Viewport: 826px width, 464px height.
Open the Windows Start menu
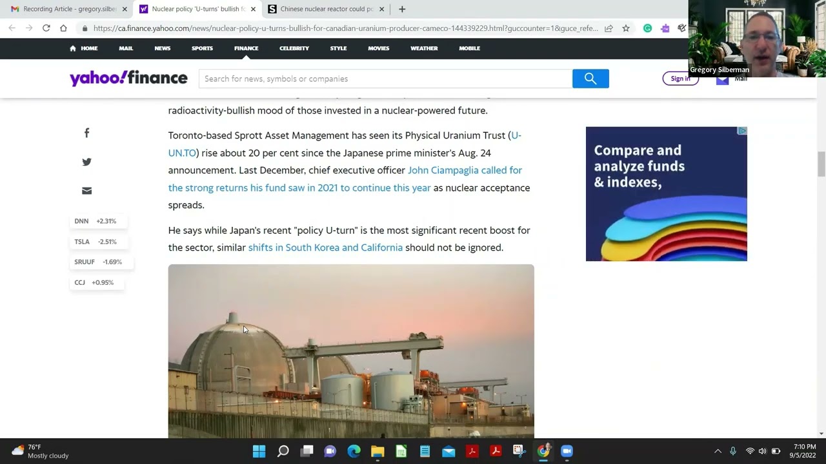pyautogui.click(x=259, y=451)
